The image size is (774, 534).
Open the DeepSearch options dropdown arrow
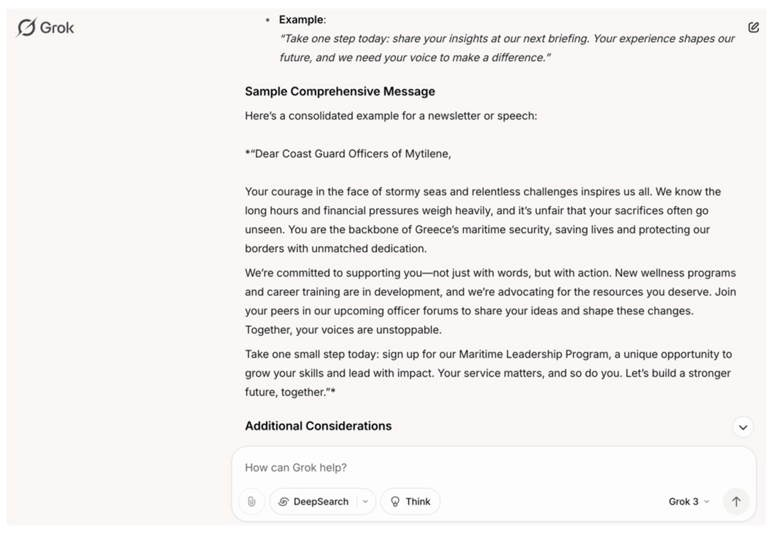tap(365, 501)
